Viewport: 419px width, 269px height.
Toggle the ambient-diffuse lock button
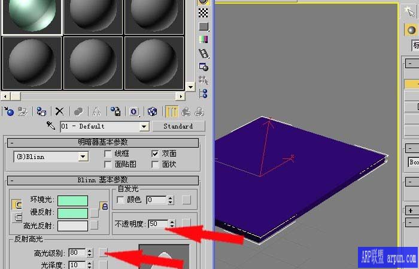[x=17, y=204]
